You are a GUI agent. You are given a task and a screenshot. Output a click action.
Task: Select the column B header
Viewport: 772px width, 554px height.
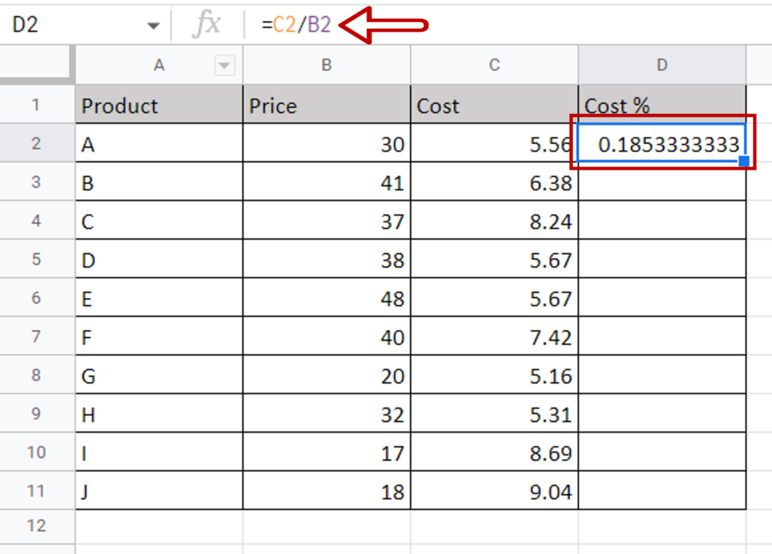pos(326,66)
